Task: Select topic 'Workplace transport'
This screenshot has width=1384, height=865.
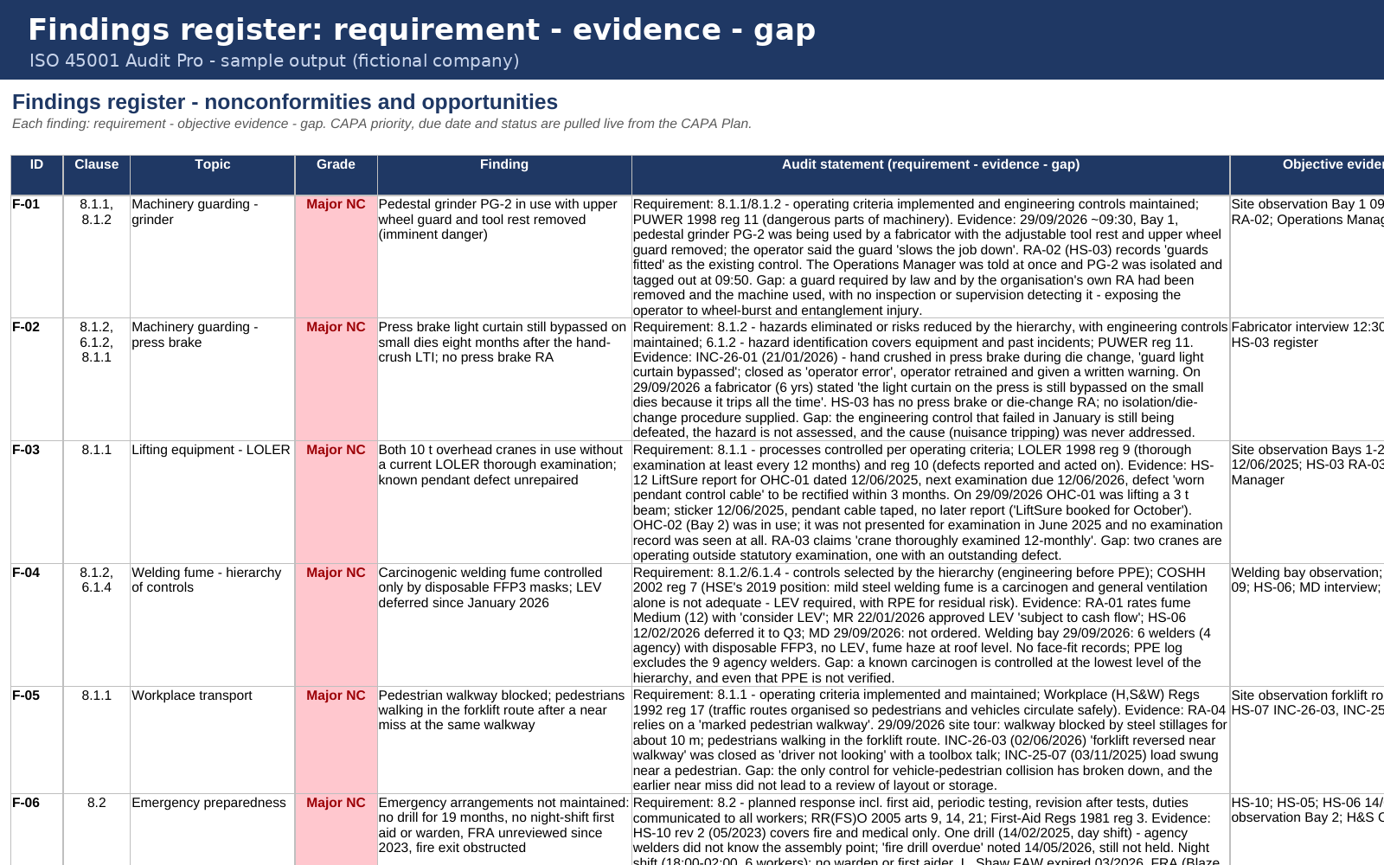Action: pos(213,740)
